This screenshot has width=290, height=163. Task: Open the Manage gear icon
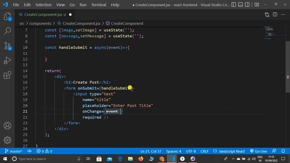point(7,140)
